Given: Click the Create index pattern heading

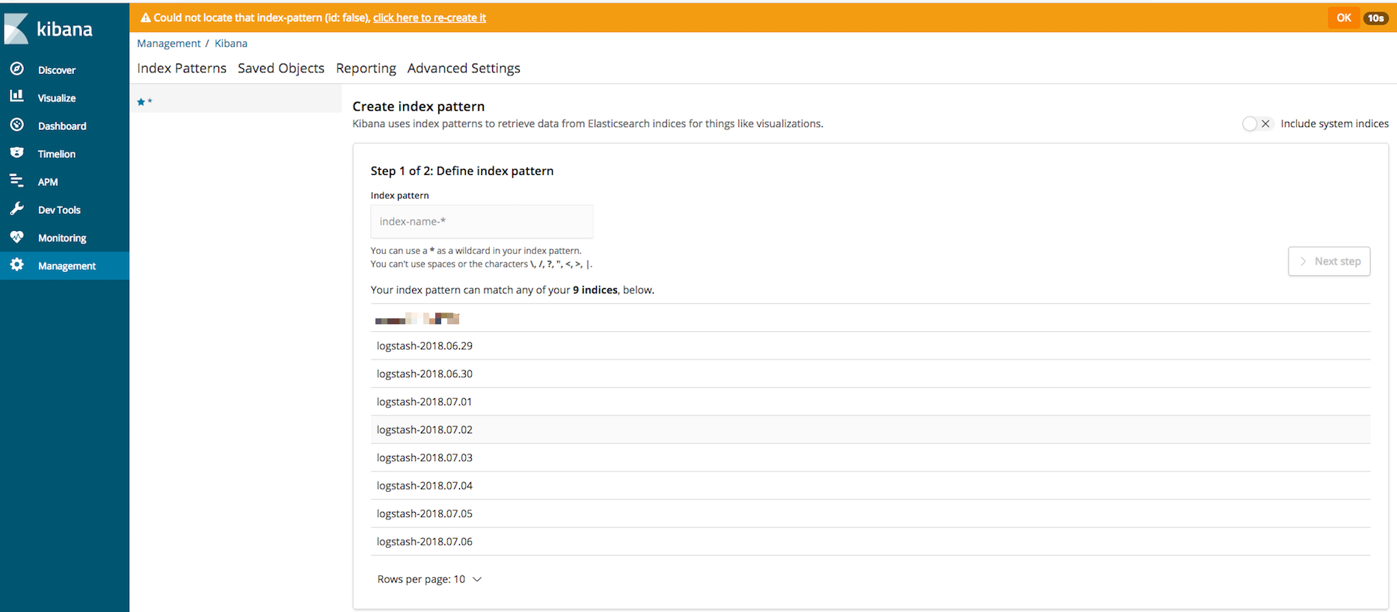Looking at the screenshot, I should point(419,106).
